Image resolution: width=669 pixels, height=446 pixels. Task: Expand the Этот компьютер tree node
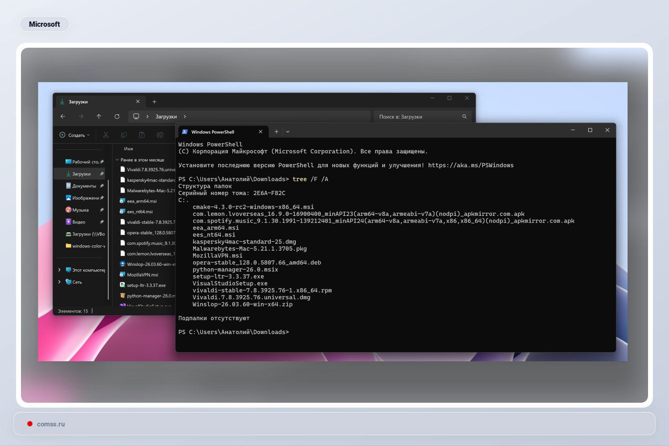[x=59, y=270]
